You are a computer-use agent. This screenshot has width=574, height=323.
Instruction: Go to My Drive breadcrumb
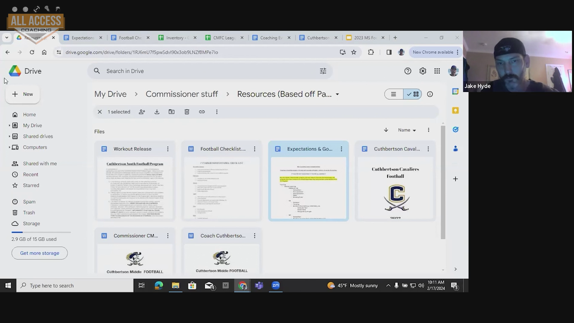[110, 94]
